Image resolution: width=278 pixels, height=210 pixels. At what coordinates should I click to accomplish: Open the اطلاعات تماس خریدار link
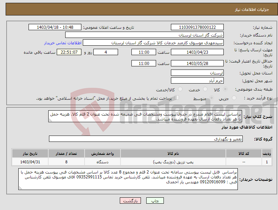pyautogui.click(x=63, y=43)
